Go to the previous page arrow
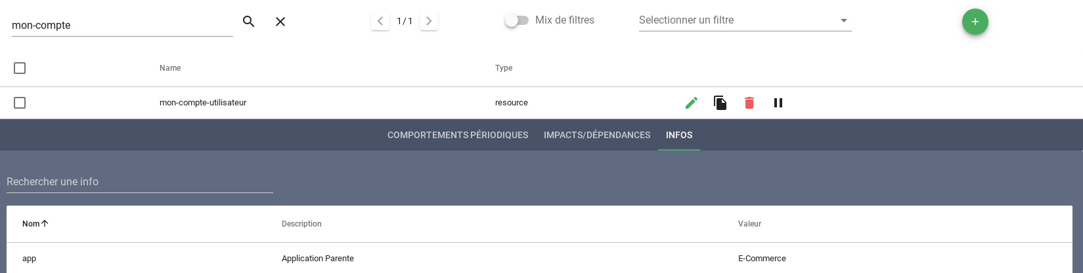 pyautogui.click(x=380, y=21)
